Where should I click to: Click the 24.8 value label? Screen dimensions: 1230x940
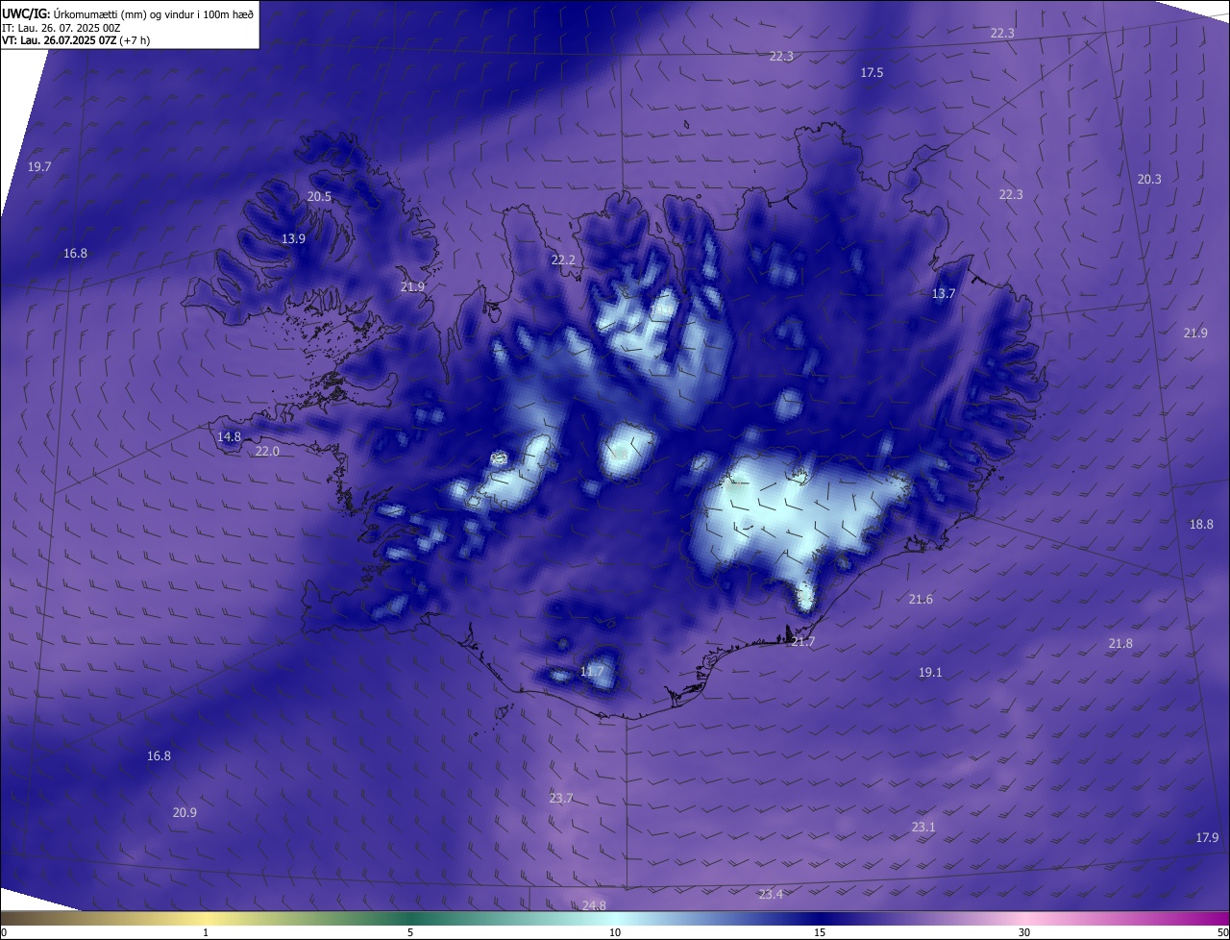[x=594, y=905]
